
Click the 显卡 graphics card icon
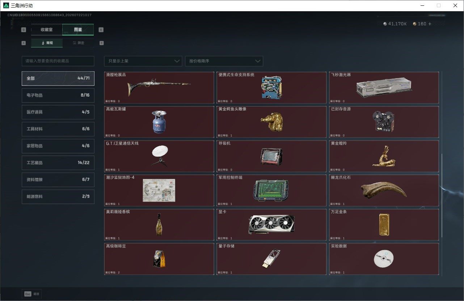pyautogui.click(x=271, y=224)
